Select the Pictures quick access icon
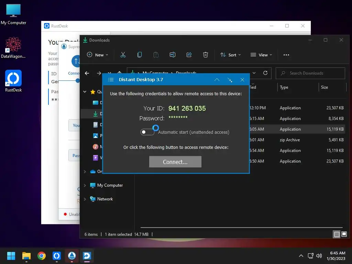This screenshot has height=264, width=352. (96, 135)
